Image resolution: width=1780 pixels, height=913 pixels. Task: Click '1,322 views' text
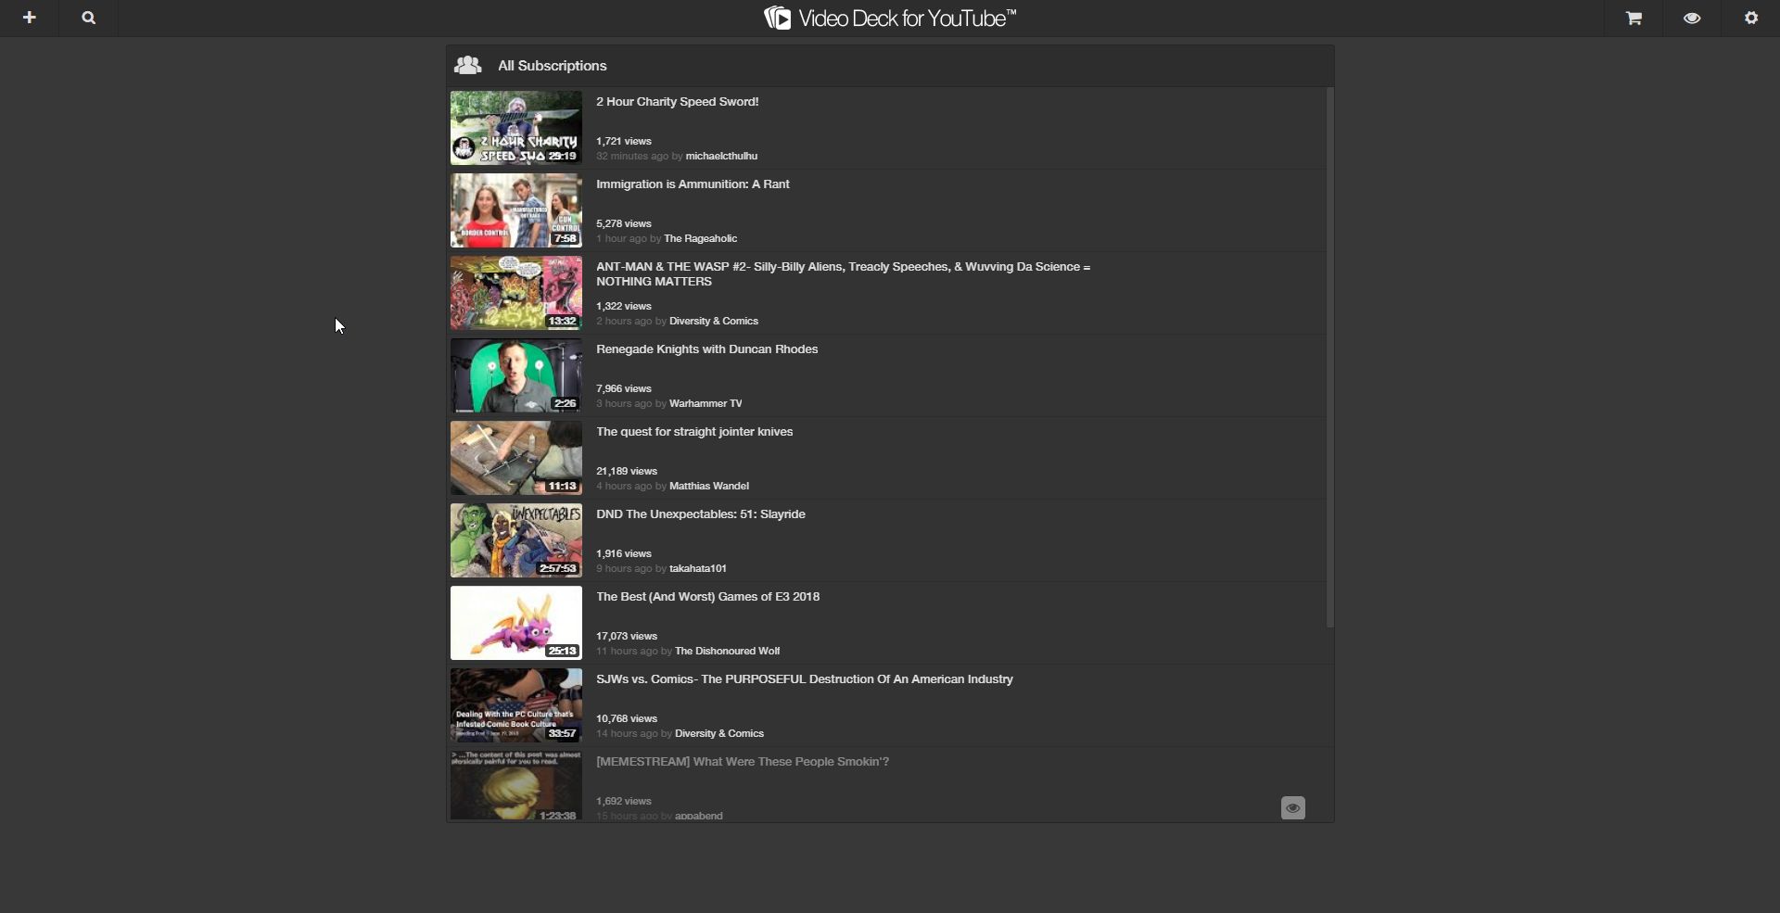(624, 306)
